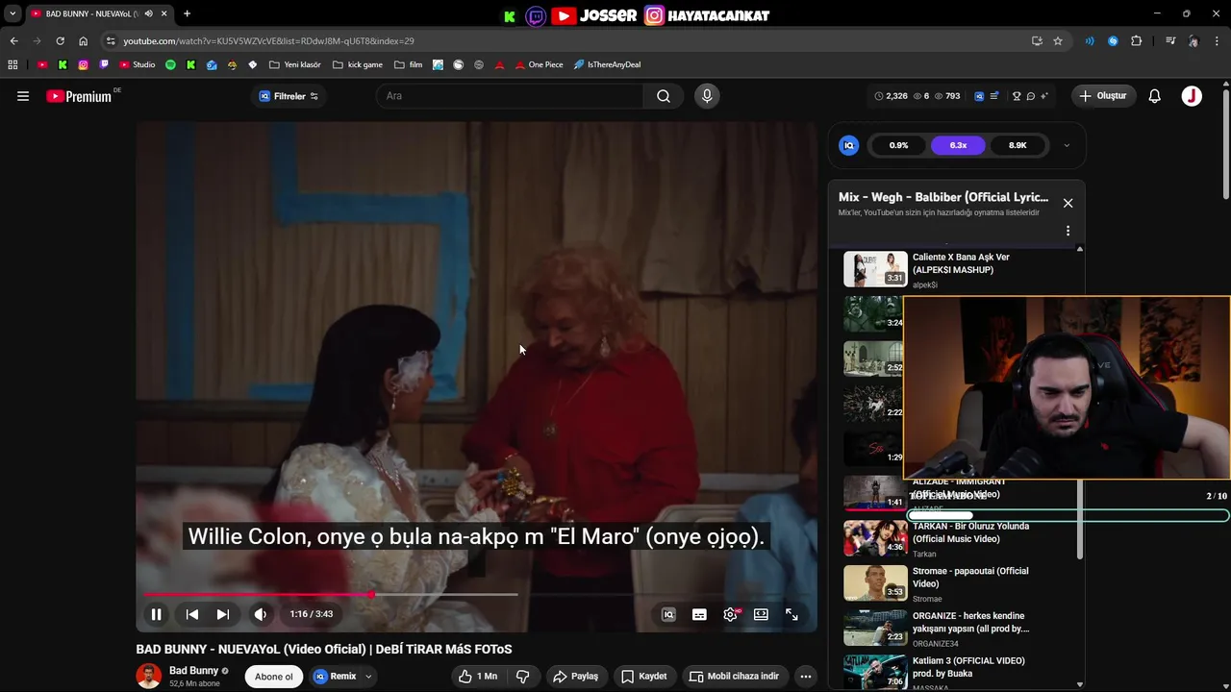
Task: Bookmark this page with star icon
Action: (1058, 41)
